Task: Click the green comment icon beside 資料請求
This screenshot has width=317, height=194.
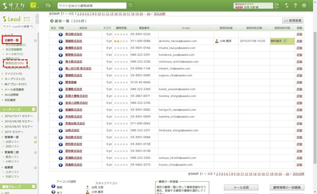Action: (x=285, y=41)
